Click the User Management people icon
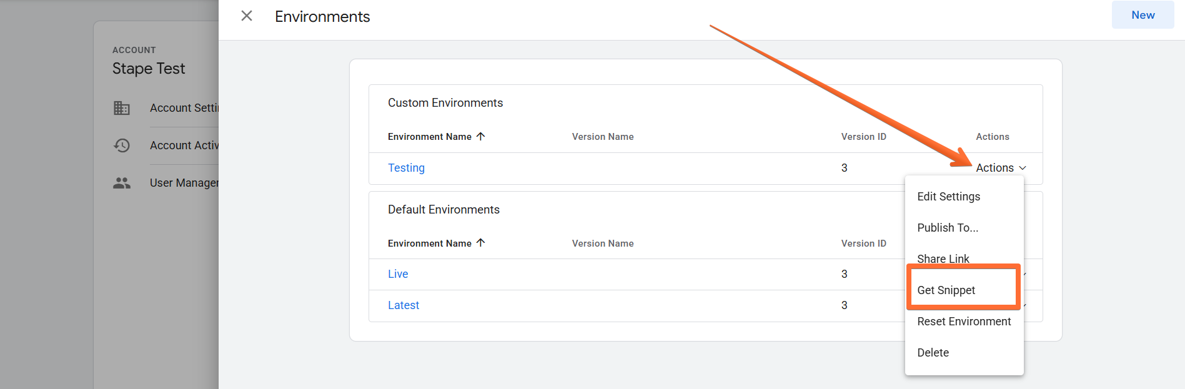Viewport: 1185px width, 389px height. tap(122, 183)
